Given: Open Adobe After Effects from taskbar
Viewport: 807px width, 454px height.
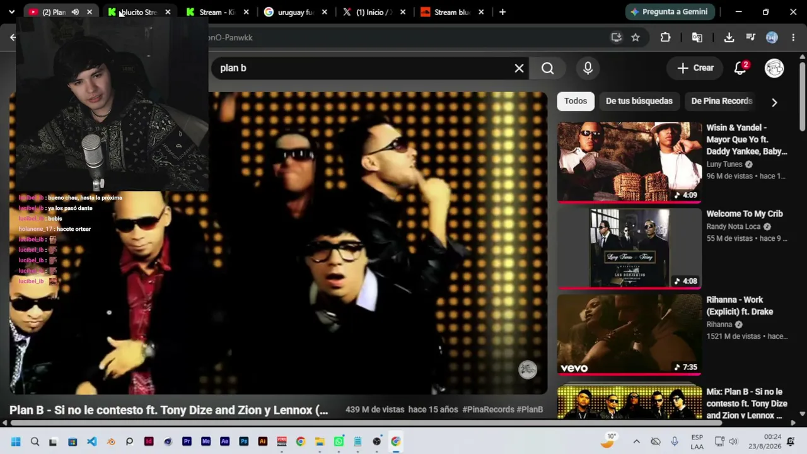Looking at the screenshot, I should tap(224, 441).
